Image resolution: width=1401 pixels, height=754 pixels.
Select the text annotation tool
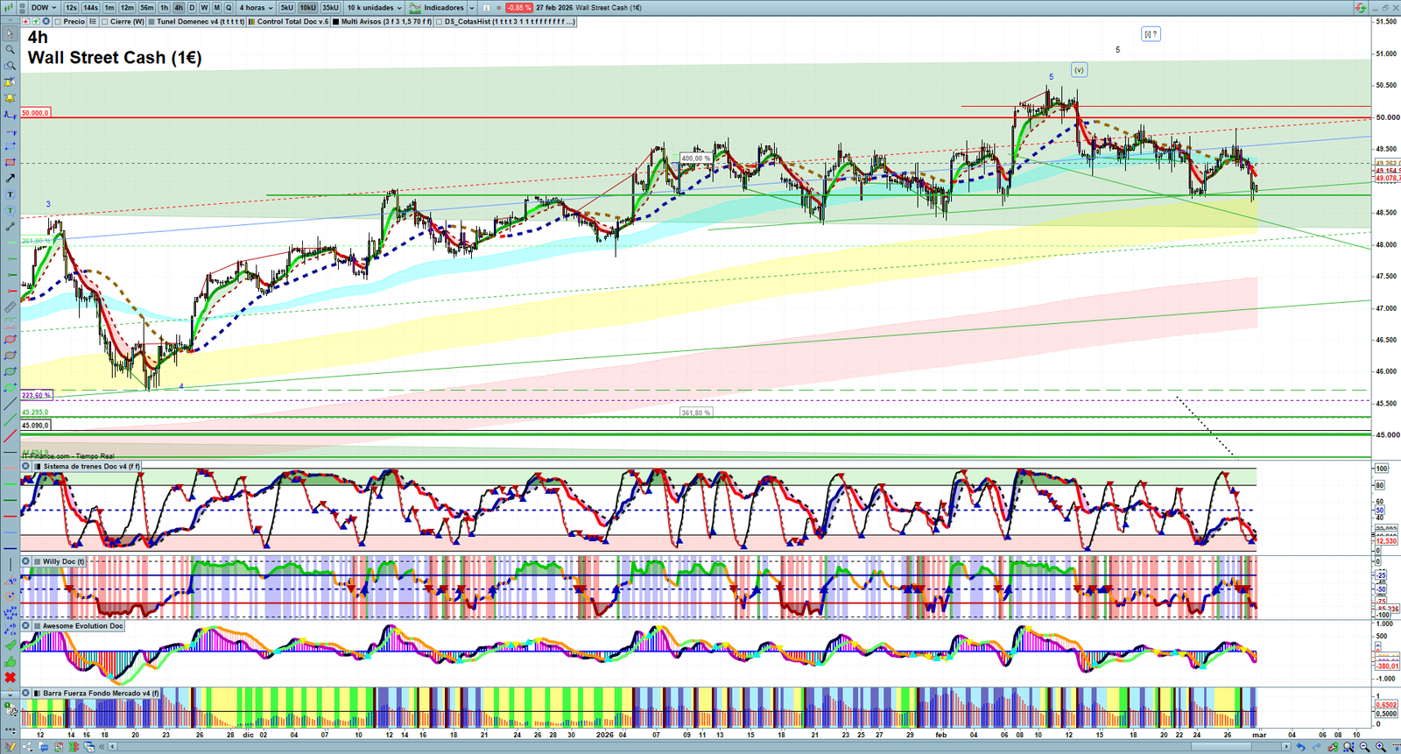[x=10, y=194]
